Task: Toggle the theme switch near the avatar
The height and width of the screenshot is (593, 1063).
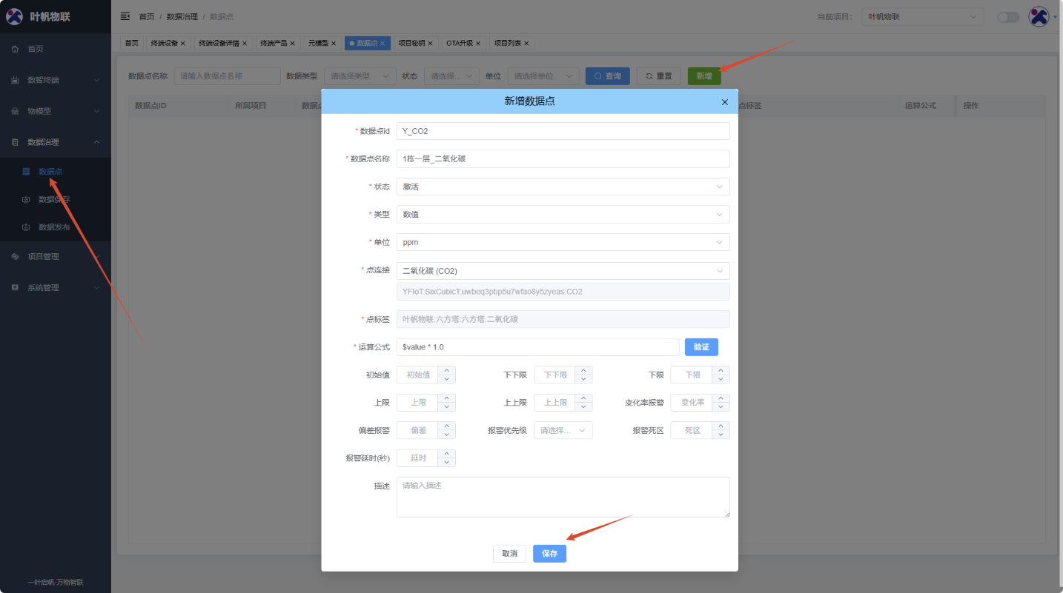Action: coord(1008,16)
